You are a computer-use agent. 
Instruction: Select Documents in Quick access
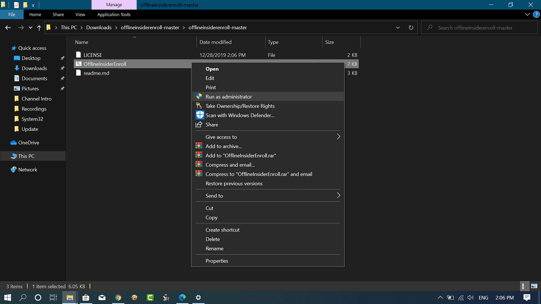tap(34, 78)
